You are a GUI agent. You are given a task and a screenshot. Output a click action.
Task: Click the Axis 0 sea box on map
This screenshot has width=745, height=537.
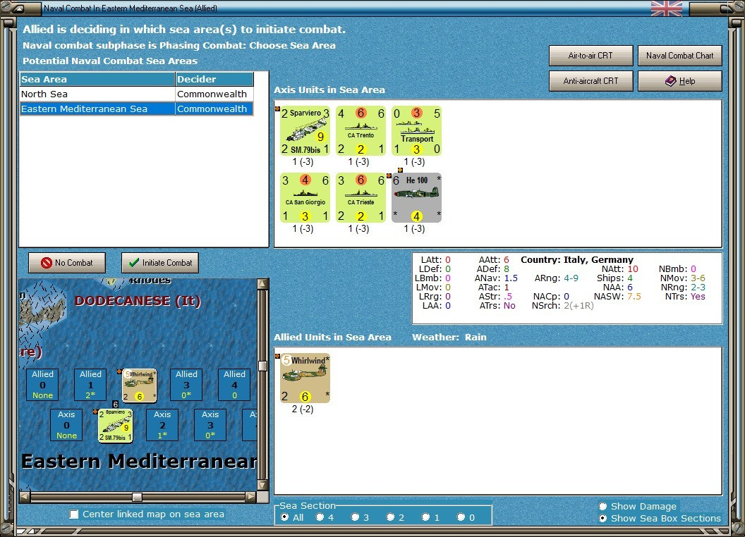[66, 425]
